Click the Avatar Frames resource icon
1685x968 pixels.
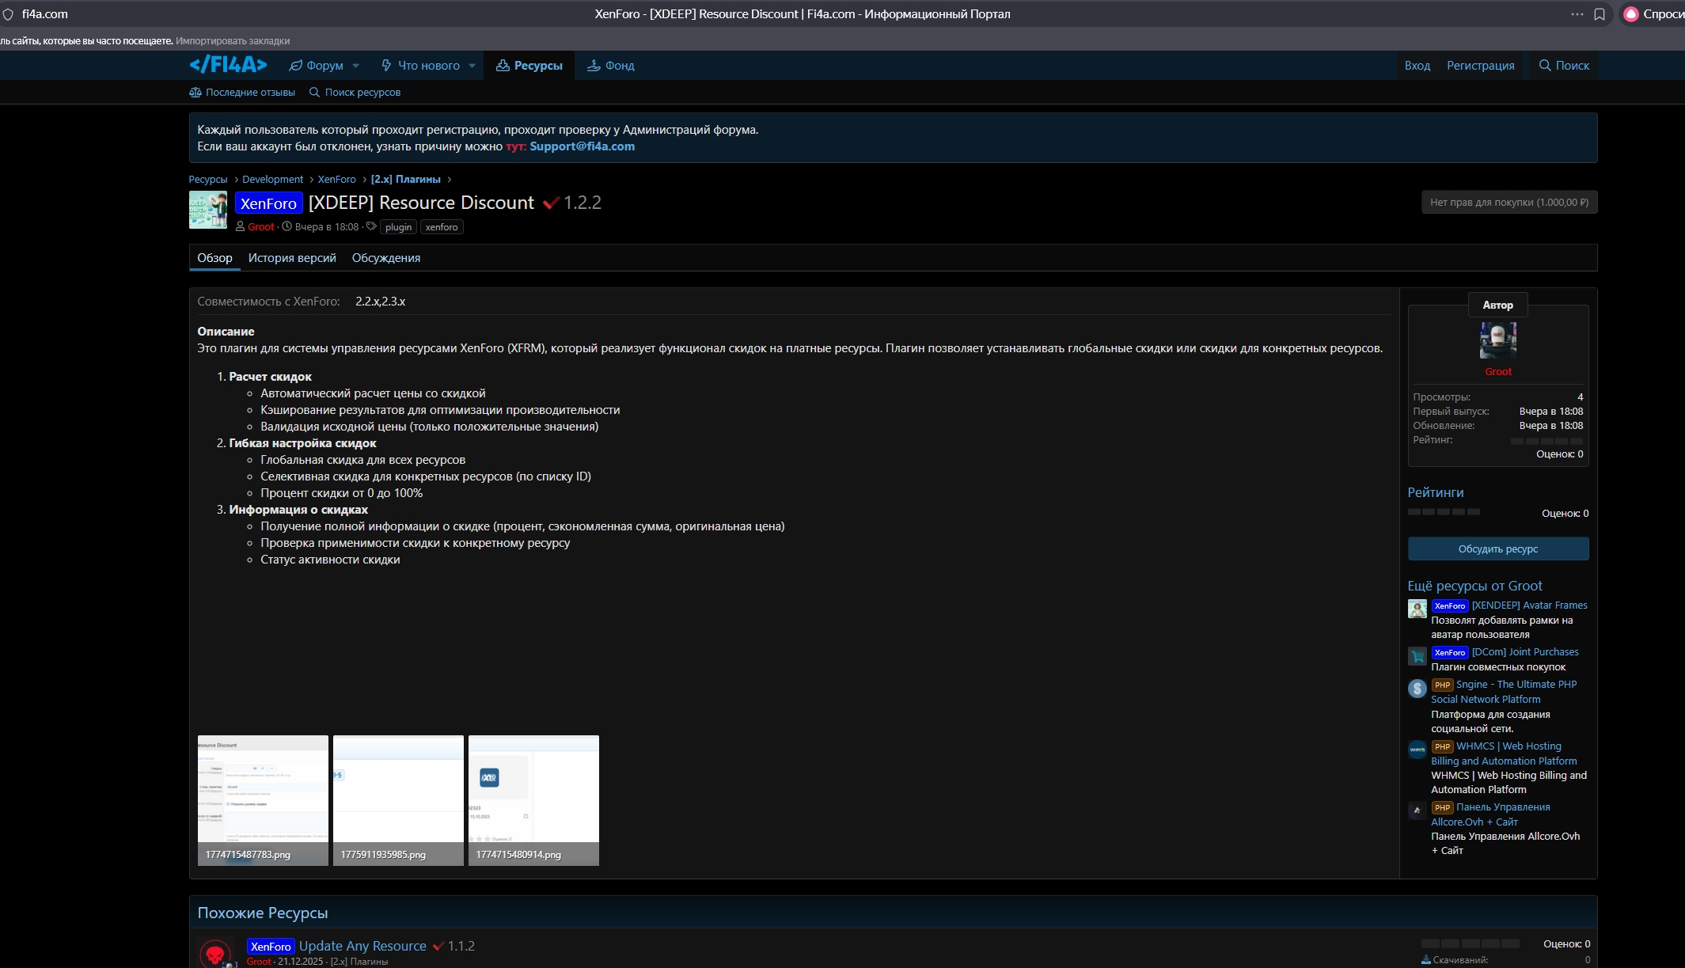pos(1417,609)
